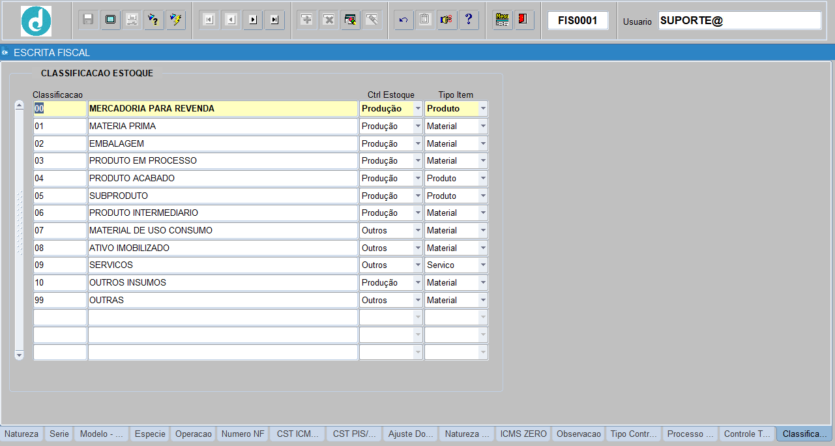Jump to the last record

[x=274, y=20]
